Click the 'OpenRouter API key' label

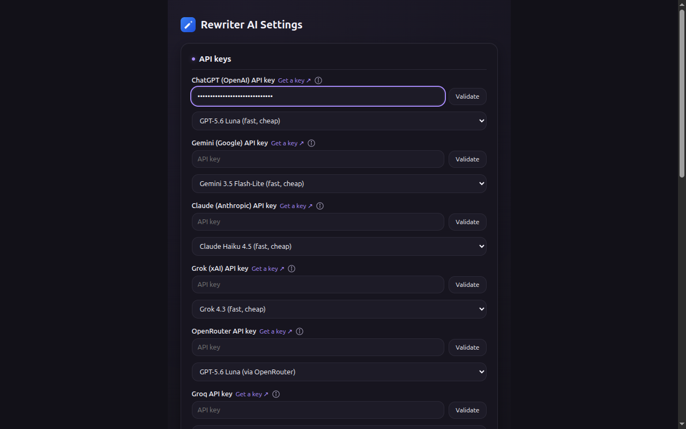point(224,331)
